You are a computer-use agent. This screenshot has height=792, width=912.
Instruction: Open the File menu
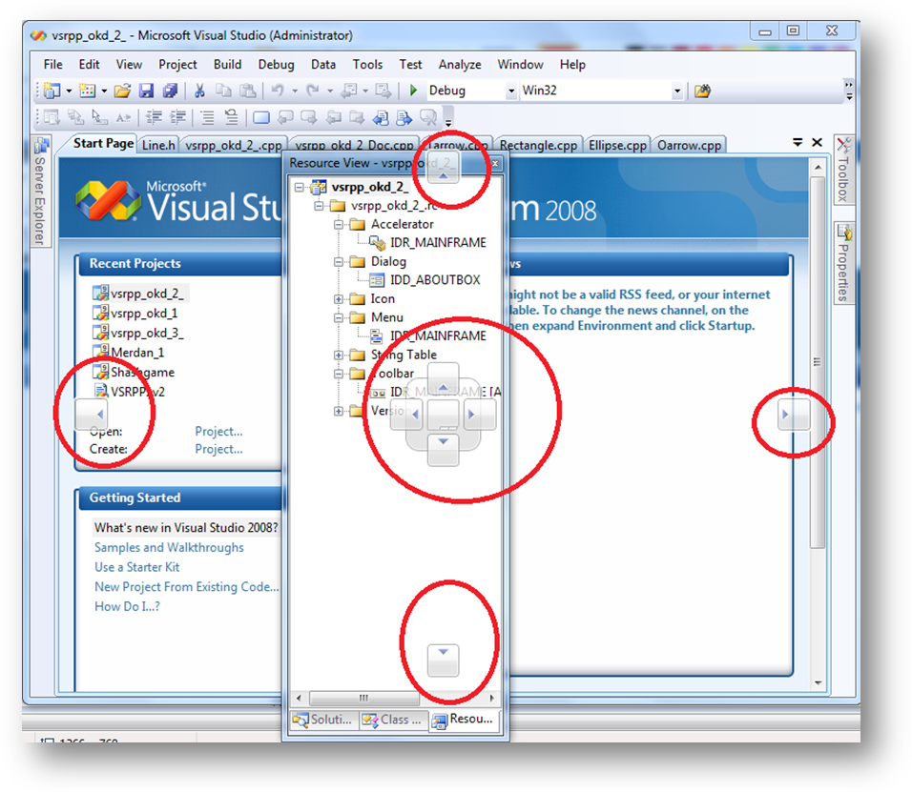click(x=52, y=65)
